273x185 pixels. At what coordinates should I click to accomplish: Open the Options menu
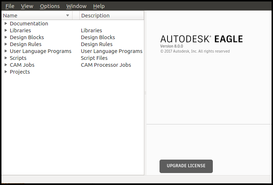[x=50, y=6]
